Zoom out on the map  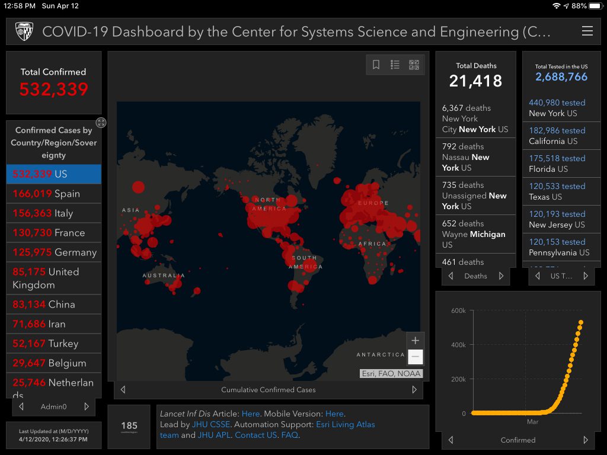tap(415, 357)
